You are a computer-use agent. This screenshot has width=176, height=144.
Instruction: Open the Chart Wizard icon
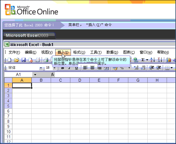coord(168,60)
